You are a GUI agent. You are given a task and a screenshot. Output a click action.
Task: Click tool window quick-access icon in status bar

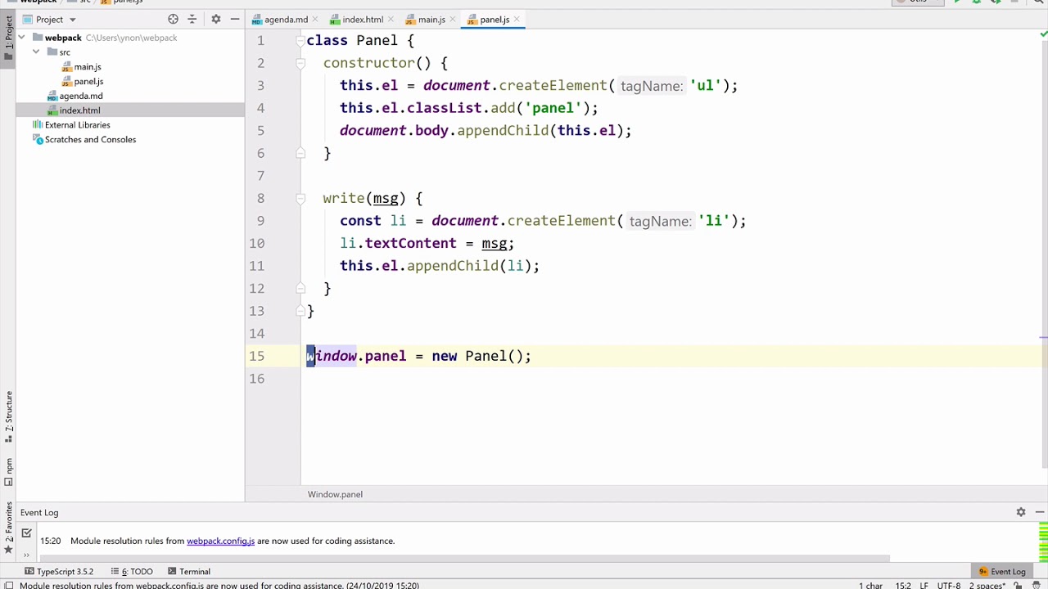[8, 586]
